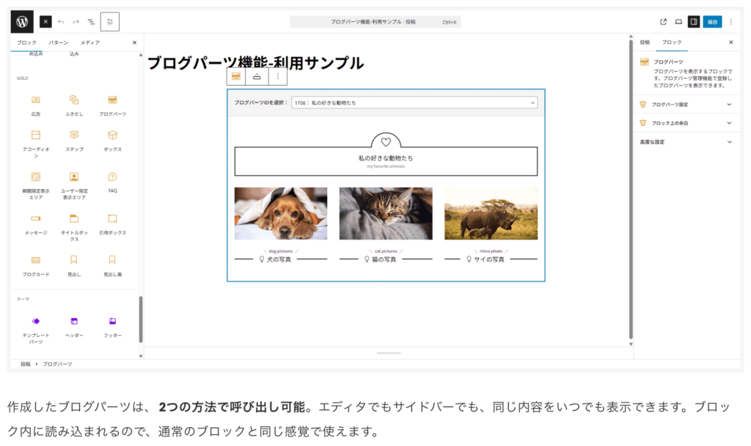Toggle the block inserter closed

pos(45,22)
